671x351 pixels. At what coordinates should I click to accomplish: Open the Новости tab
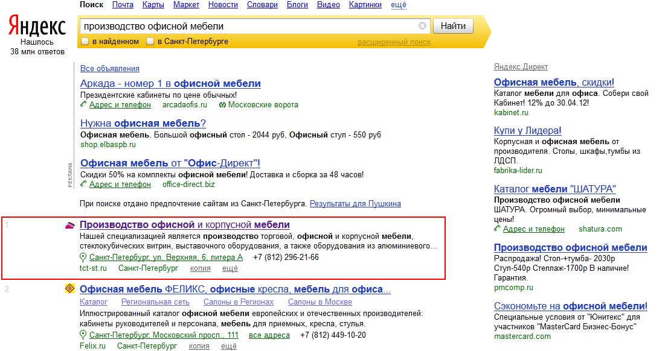click(x=223, y=5)
